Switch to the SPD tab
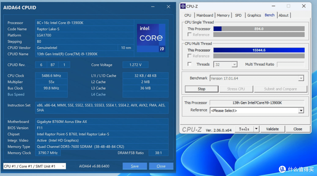This screenshot has width=317, height=176. pyautogui.click(x=238, y=15)
